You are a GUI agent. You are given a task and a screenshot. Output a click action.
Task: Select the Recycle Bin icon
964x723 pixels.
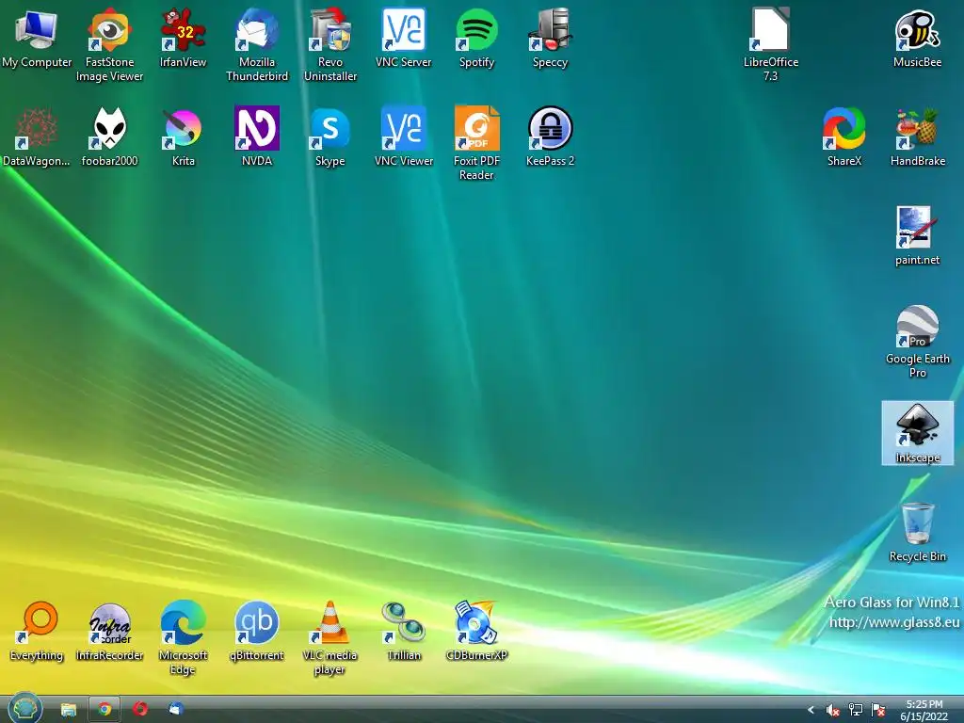pyautogui.click(x=917, y=533)
